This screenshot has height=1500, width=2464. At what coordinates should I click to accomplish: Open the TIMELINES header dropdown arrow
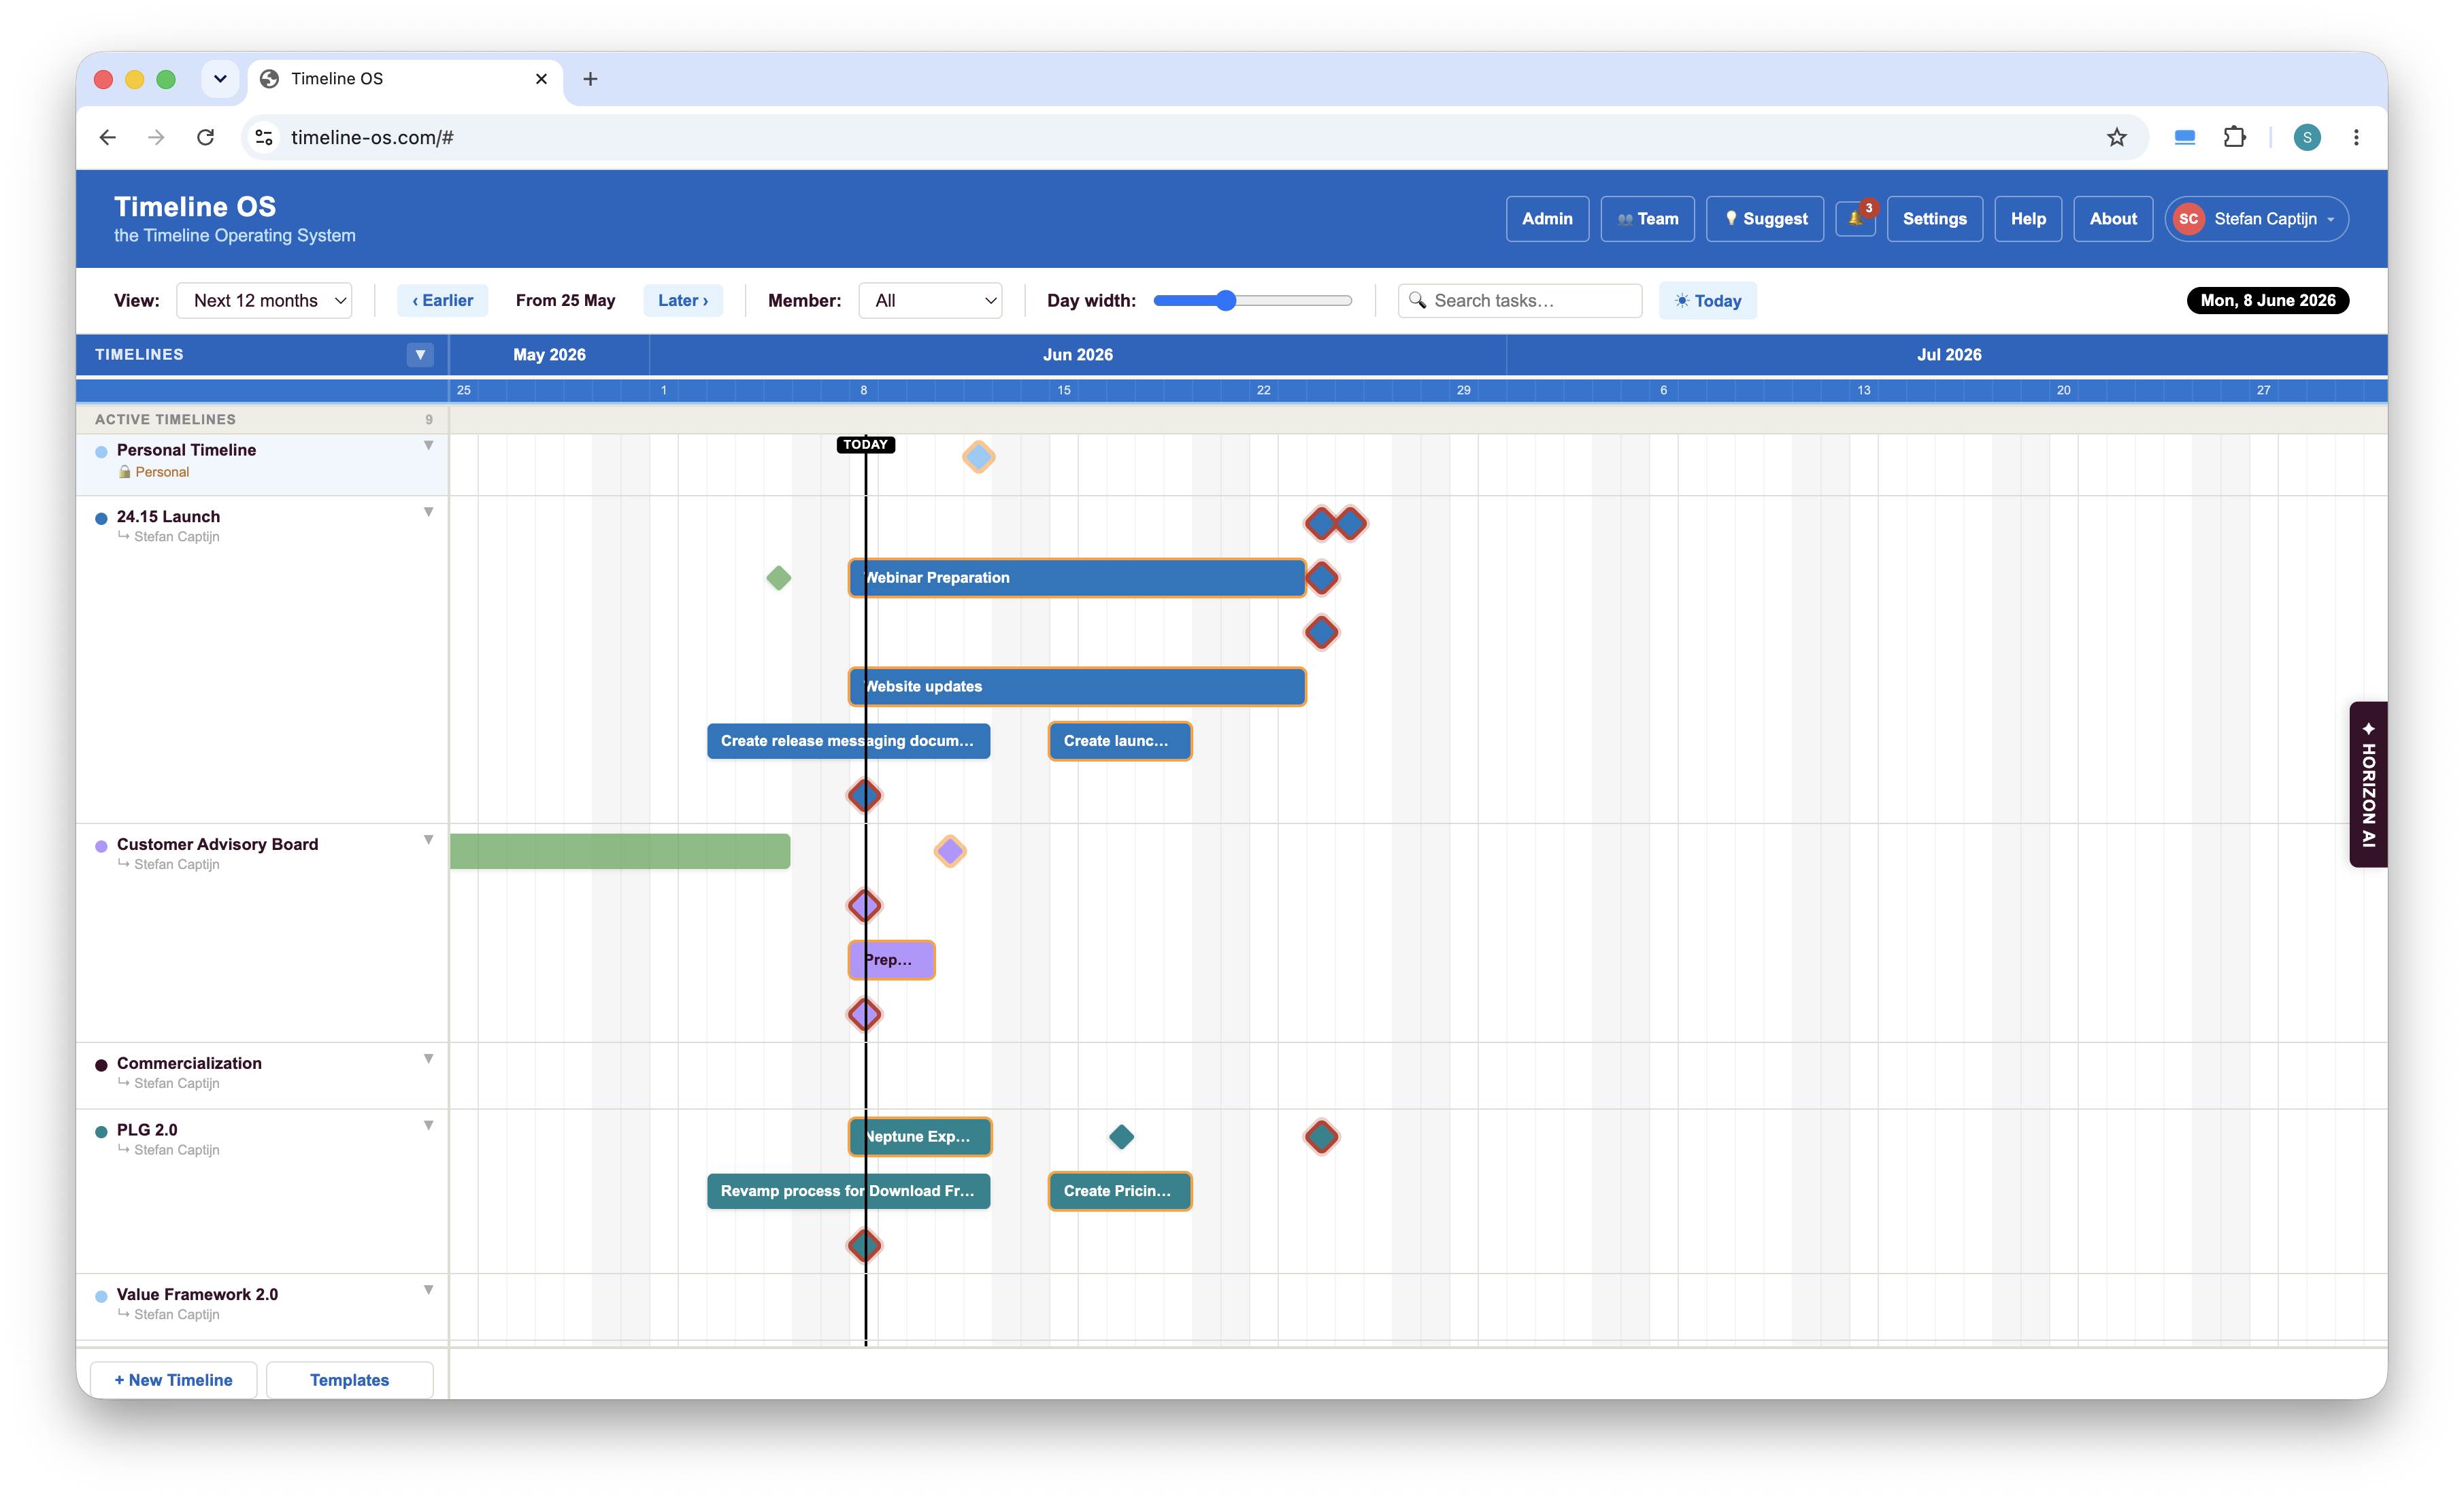[x=421, y=355]
